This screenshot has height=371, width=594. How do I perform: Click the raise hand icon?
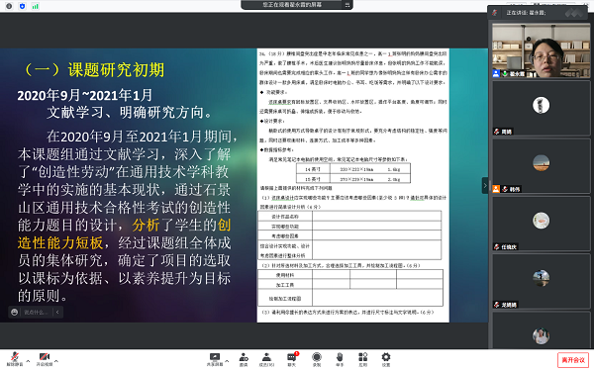340,359
